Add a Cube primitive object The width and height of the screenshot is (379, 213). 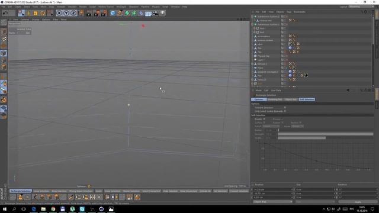(113, 13)
